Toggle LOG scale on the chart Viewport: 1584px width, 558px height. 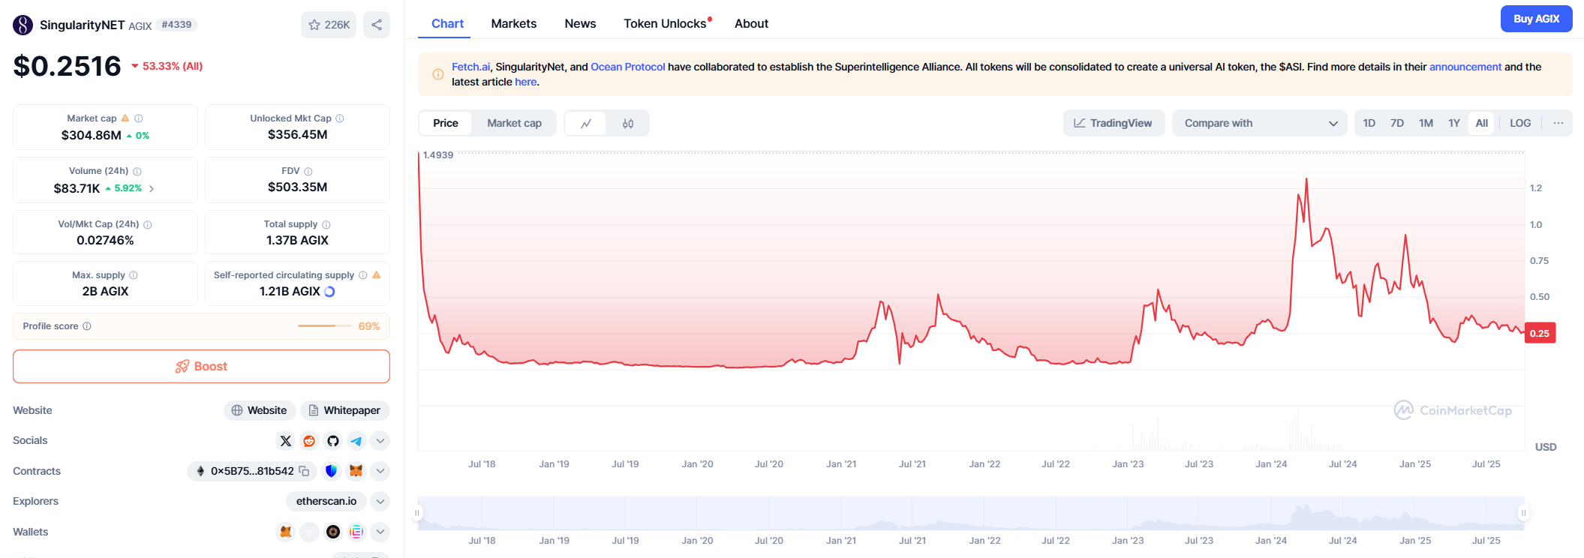pyautogui.click(x=1519, y=123)
